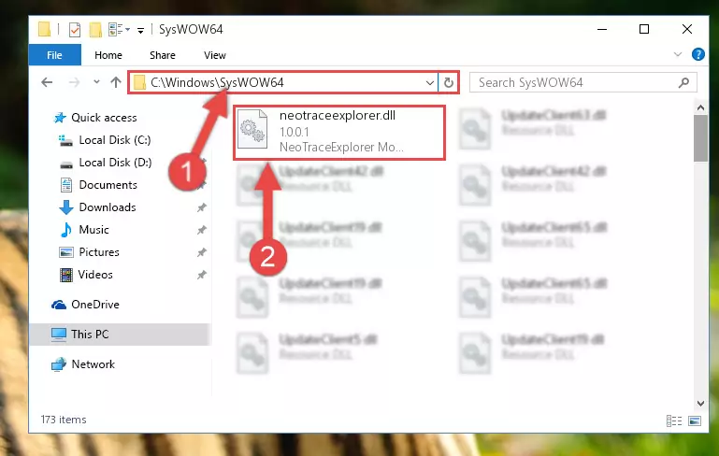Viewport: 719px width, 456px height.
Task: Select OneDrive in the navigation pane
Action: (85, 305)
